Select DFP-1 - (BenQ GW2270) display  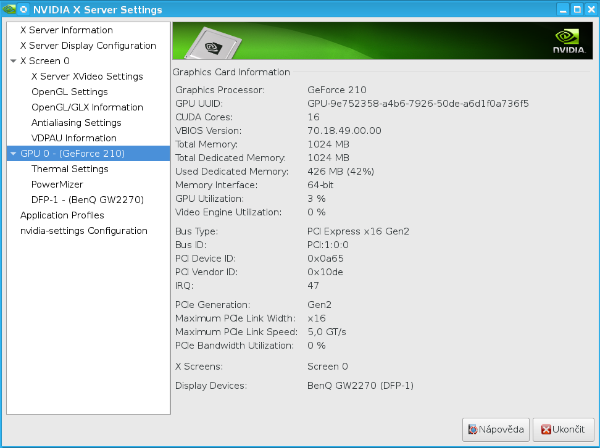pyautogui.click(x=88, y=200)
